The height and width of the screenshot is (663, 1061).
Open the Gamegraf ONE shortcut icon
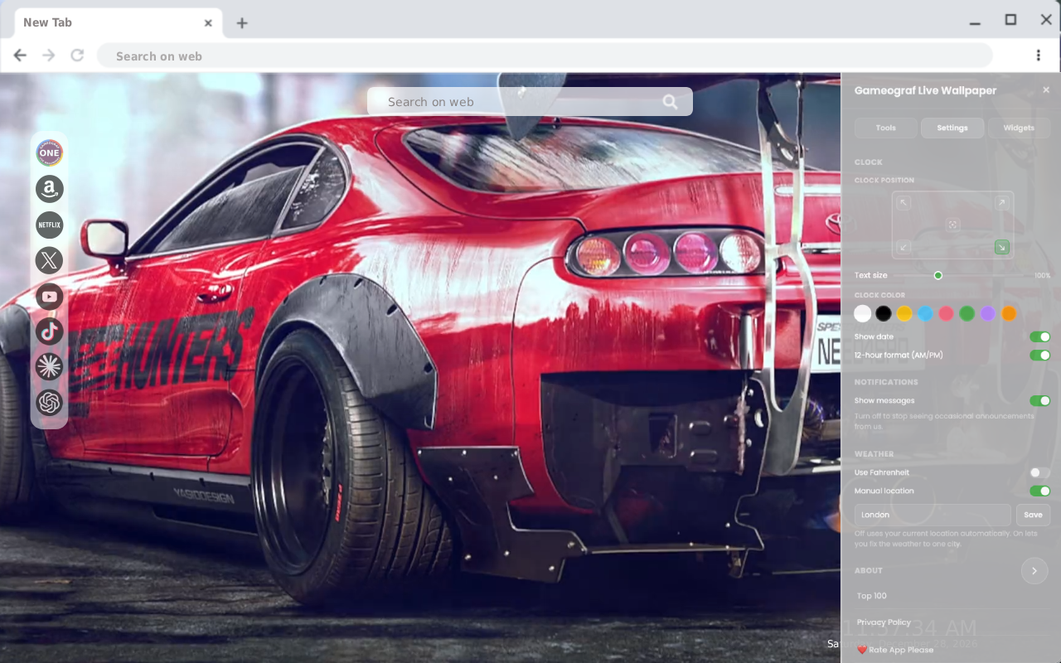point(50,152)
